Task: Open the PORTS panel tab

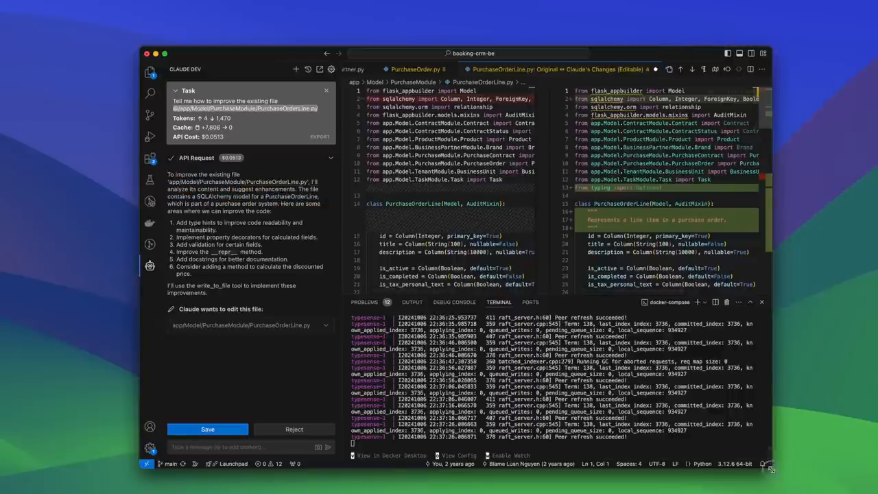Action: tap(530, 302)
